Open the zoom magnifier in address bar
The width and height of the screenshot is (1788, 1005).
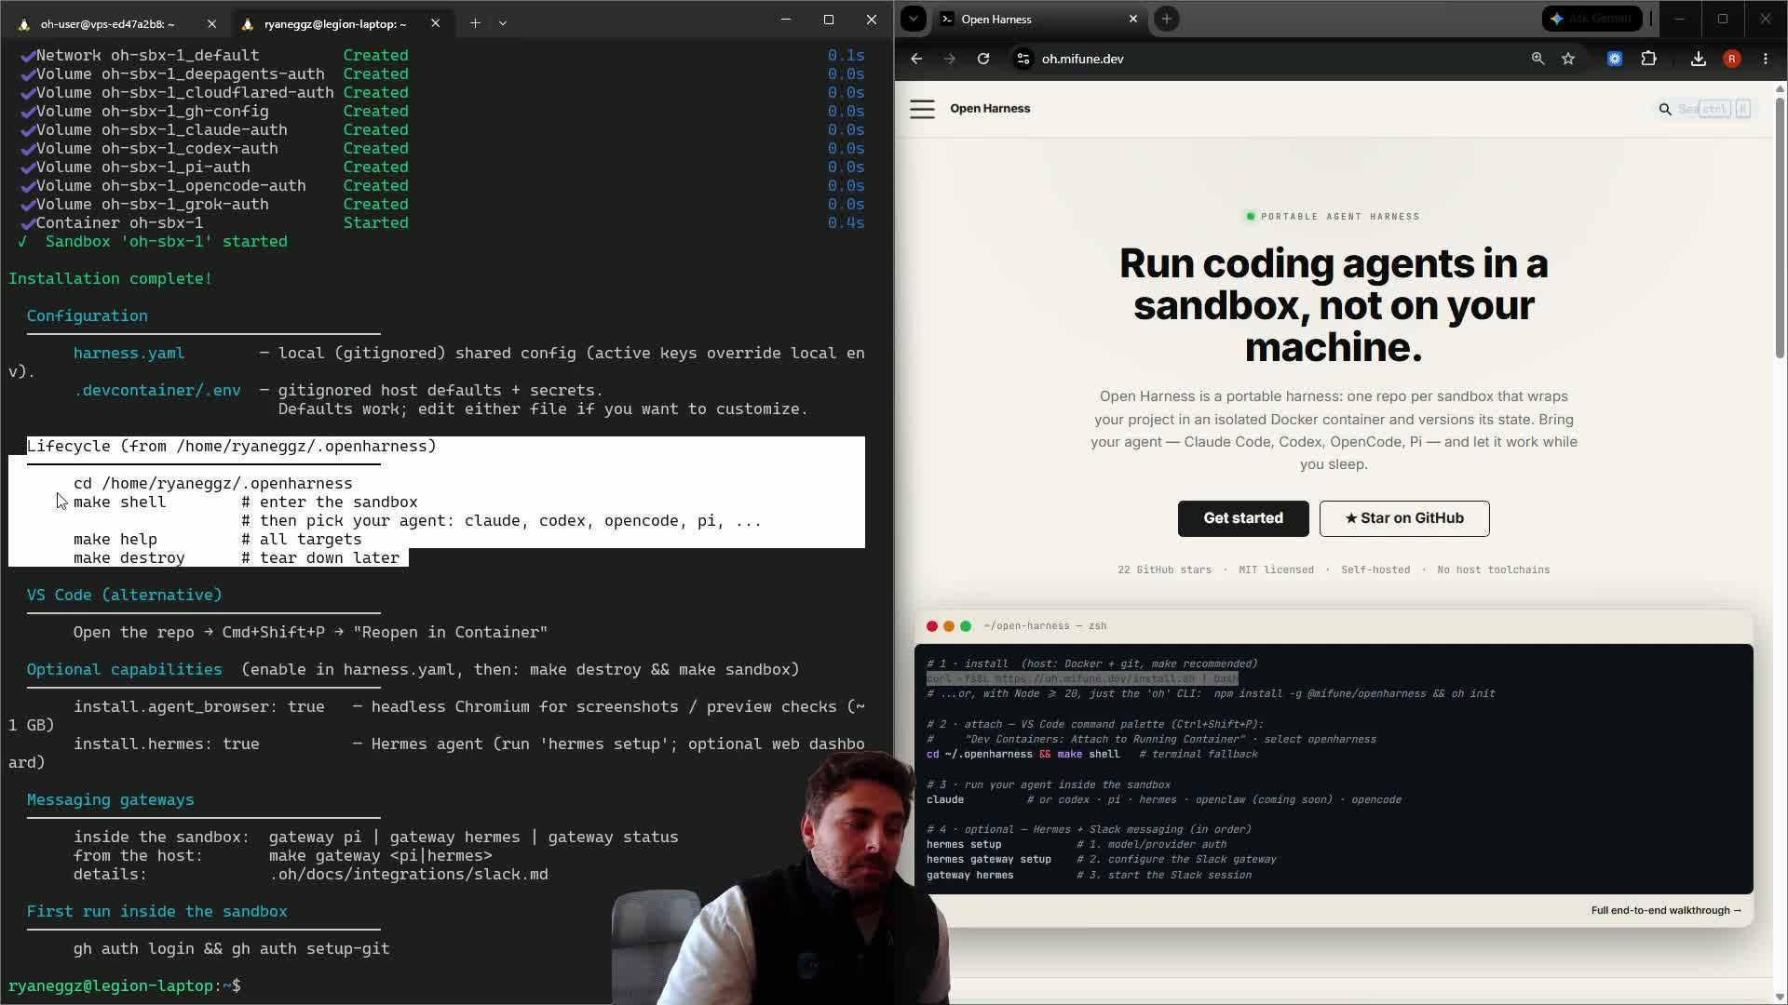pyautogui.click(x=1537, y=59)
